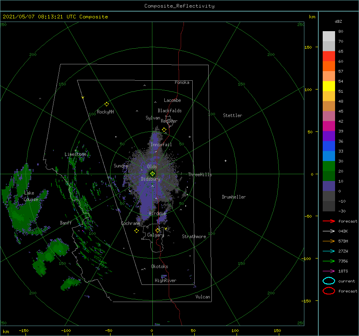Click the yellow diamond marker above RockyMH
This screenshot has width=359, height=336.
click(107, 104)
